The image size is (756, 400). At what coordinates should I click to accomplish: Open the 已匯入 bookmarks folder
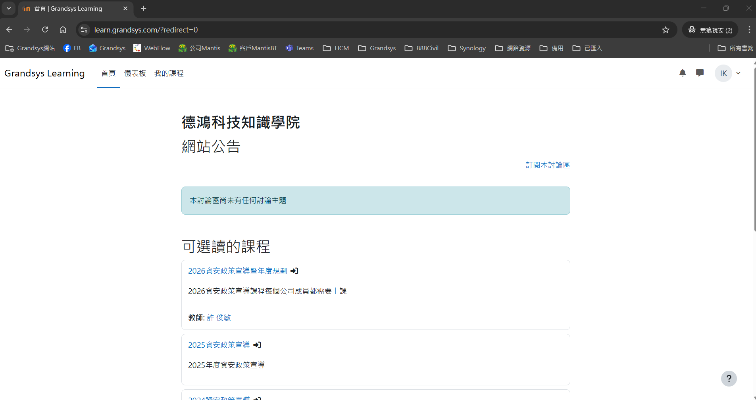[587, 48]
